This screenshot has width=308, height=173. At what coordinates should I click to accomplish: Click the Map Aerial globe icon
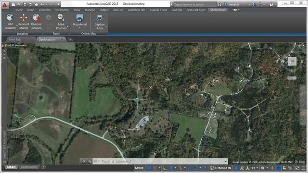click(x=79, y=18)
